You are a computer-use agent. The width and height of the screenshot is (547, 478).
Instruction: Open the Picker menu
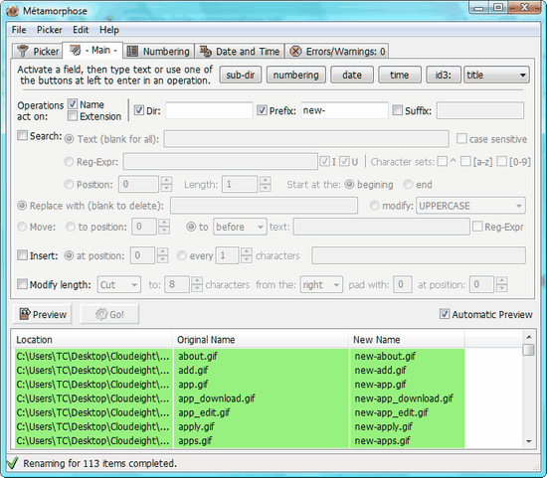50,30
